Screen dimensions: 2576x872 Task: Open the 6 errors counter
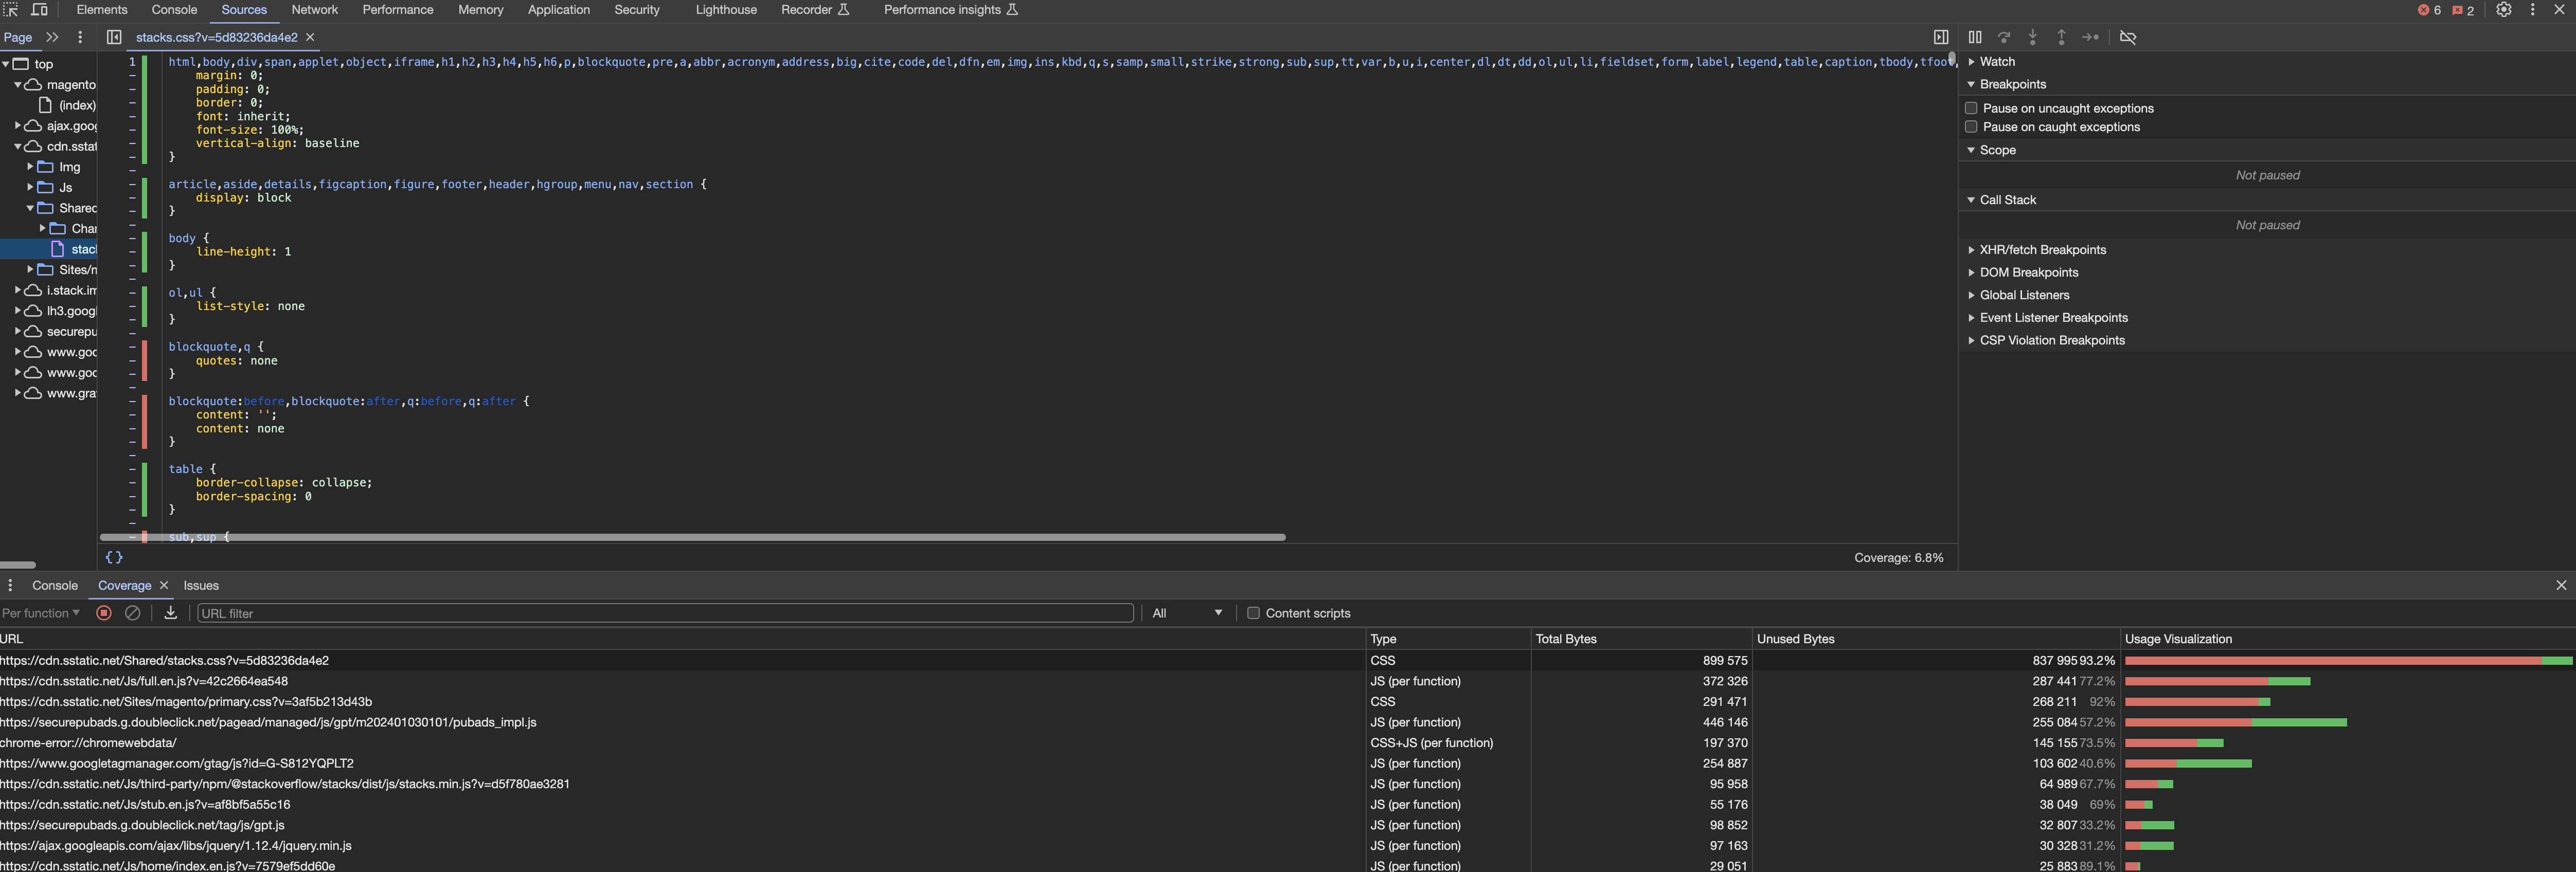click(2429, 10)
